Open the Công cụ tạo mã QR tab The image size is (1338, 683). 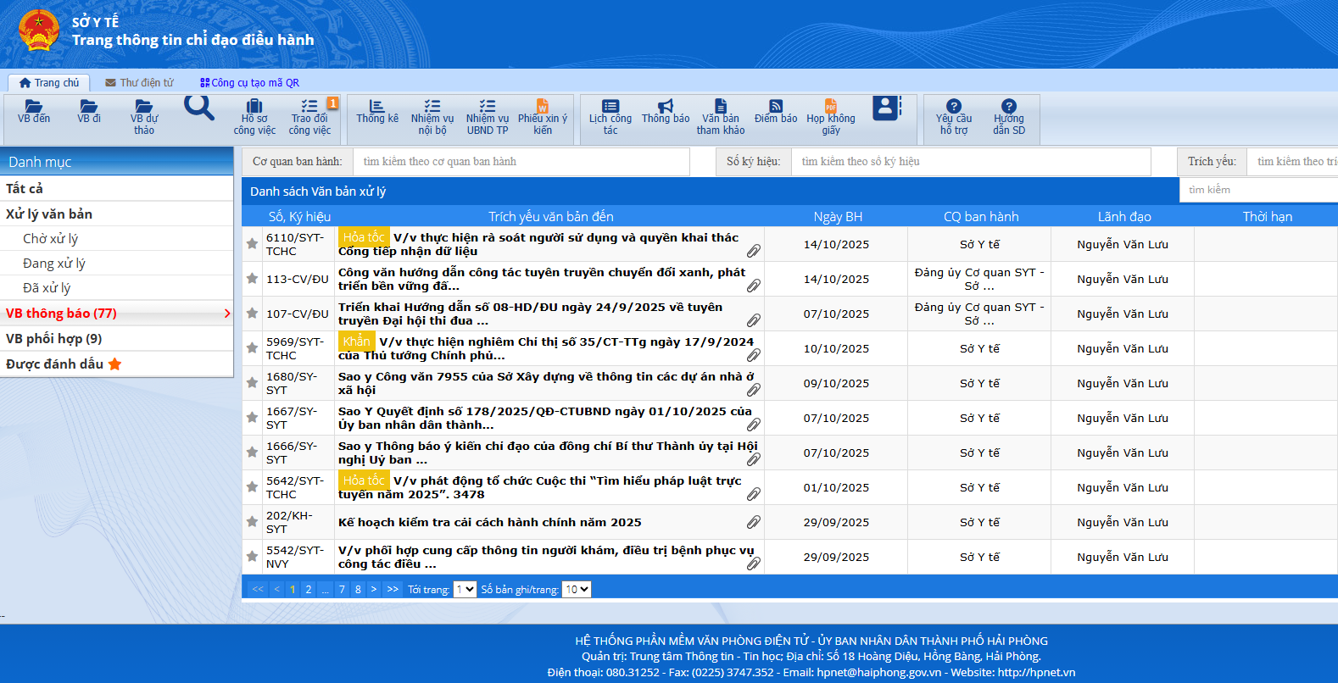click(249, 83)
